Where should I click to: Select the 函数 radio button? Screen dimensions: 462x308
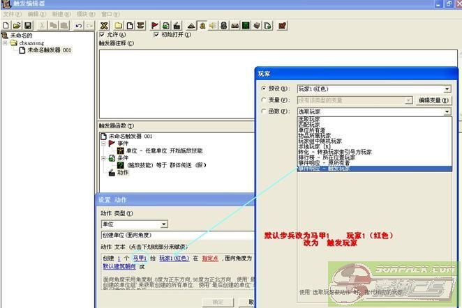263,111
